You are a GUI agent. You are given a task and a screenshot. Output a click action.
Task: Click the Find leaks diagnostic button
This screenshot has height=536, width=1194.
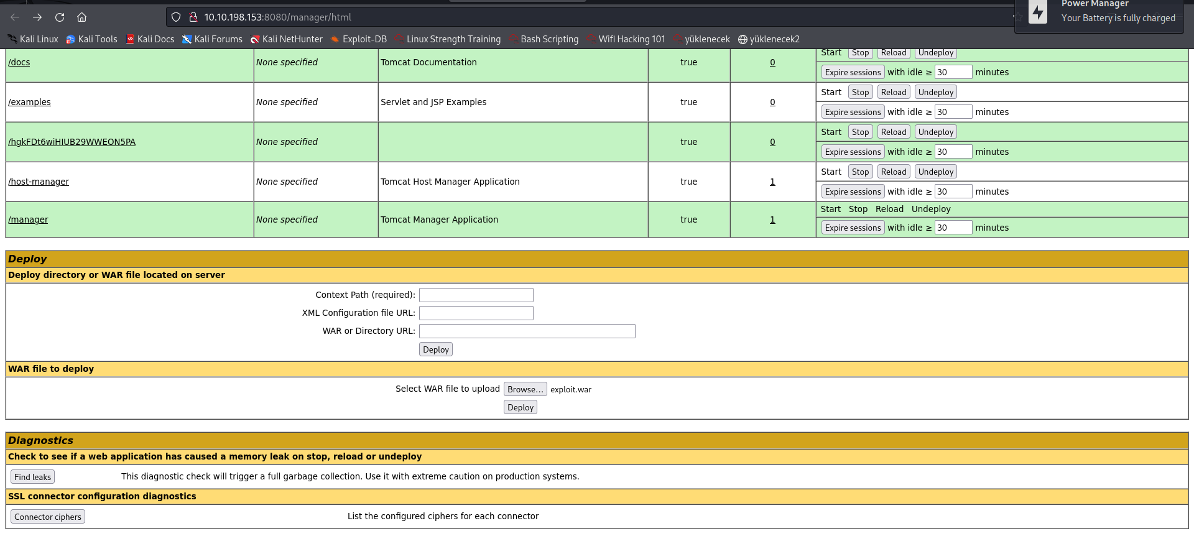point(32,477)
